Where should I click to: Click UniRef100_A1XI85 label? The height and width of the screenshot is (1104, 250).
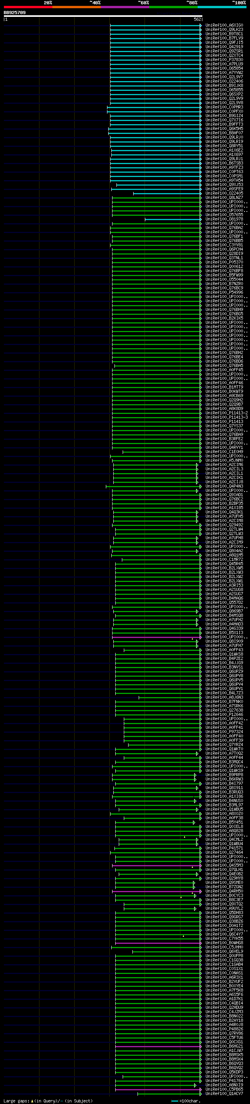click(x=224, y=508)
